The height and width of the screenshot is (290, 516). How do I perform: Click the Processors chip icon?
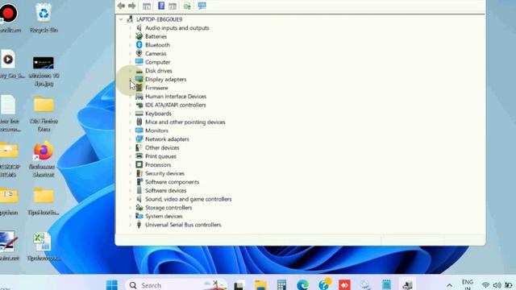[139, 164]
